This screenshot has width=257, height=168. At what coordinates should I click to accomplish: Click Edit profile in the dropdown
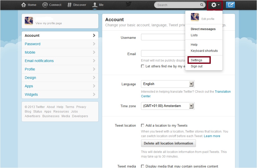[x=208, y=19]
